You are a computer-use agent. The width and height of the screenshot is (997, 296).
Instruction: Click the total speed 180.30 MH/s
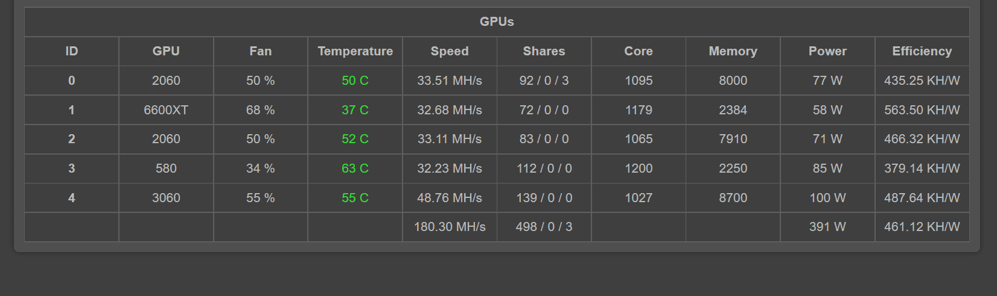[x=450, y=227]
